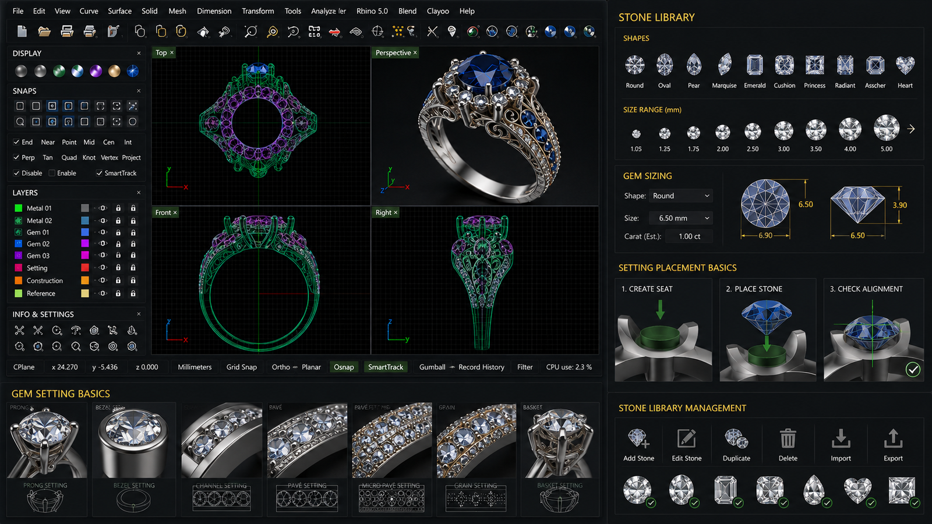
Task: Click the Add Stone icon
Action: coord(638,438)
